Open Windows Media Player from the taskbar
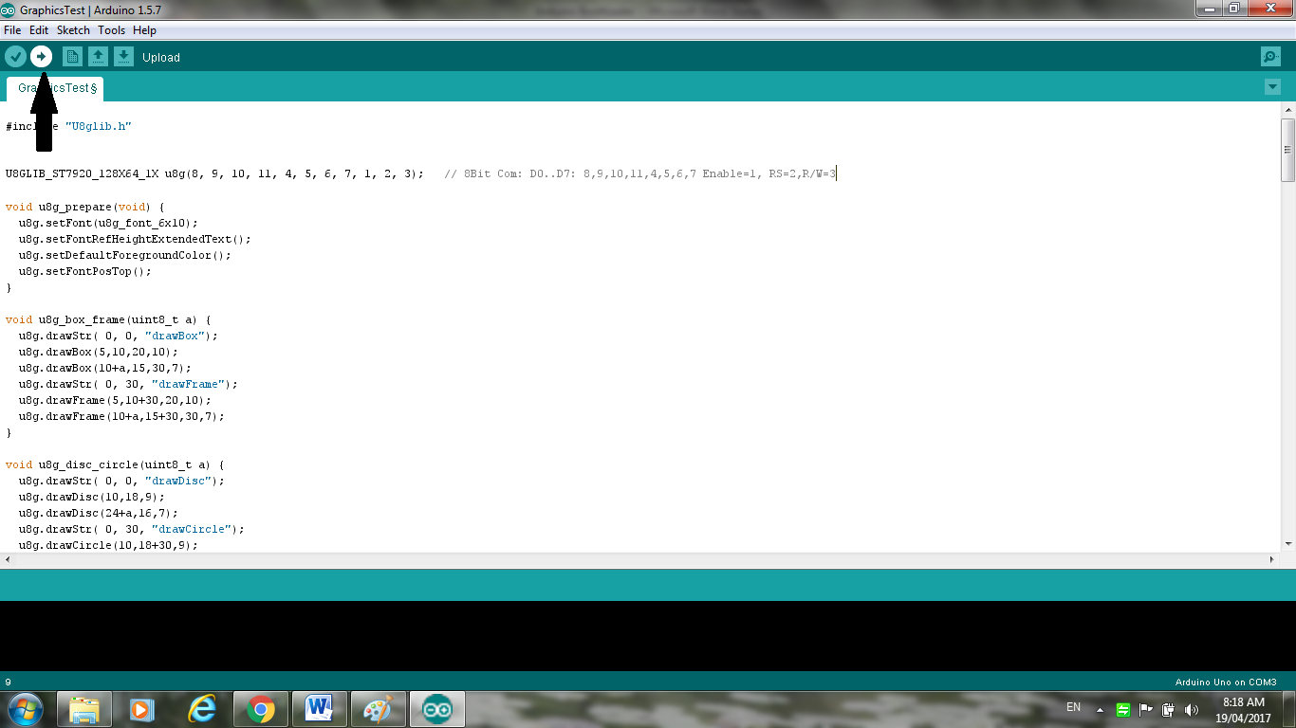Image resolution: width=1296 pixels, height=728 pixels. [141, 709]
